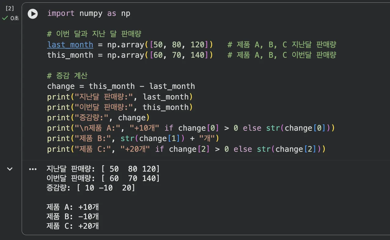The height and width of the screenshot is (240, 390).
Task: Click the 0초 execution time label
Action: [14, 18]
